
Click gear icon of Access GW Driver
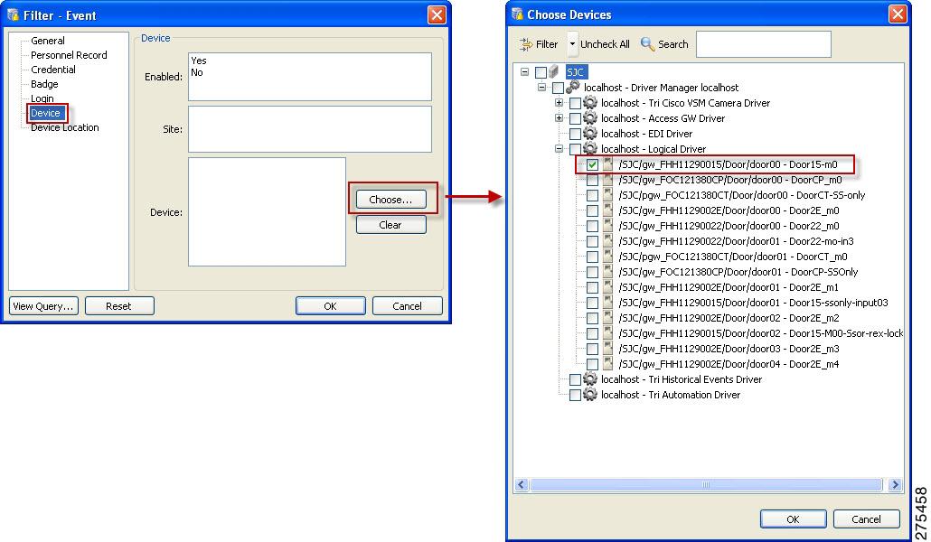(589, 118)
